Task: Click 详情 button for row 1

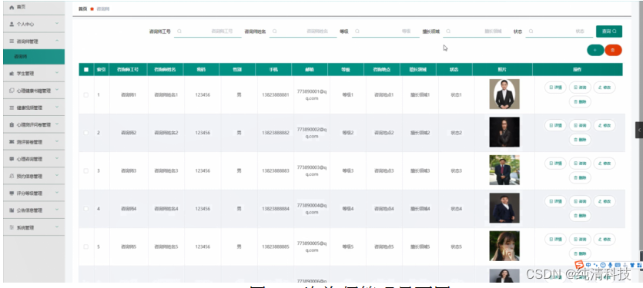Action: tap(555, 88)
